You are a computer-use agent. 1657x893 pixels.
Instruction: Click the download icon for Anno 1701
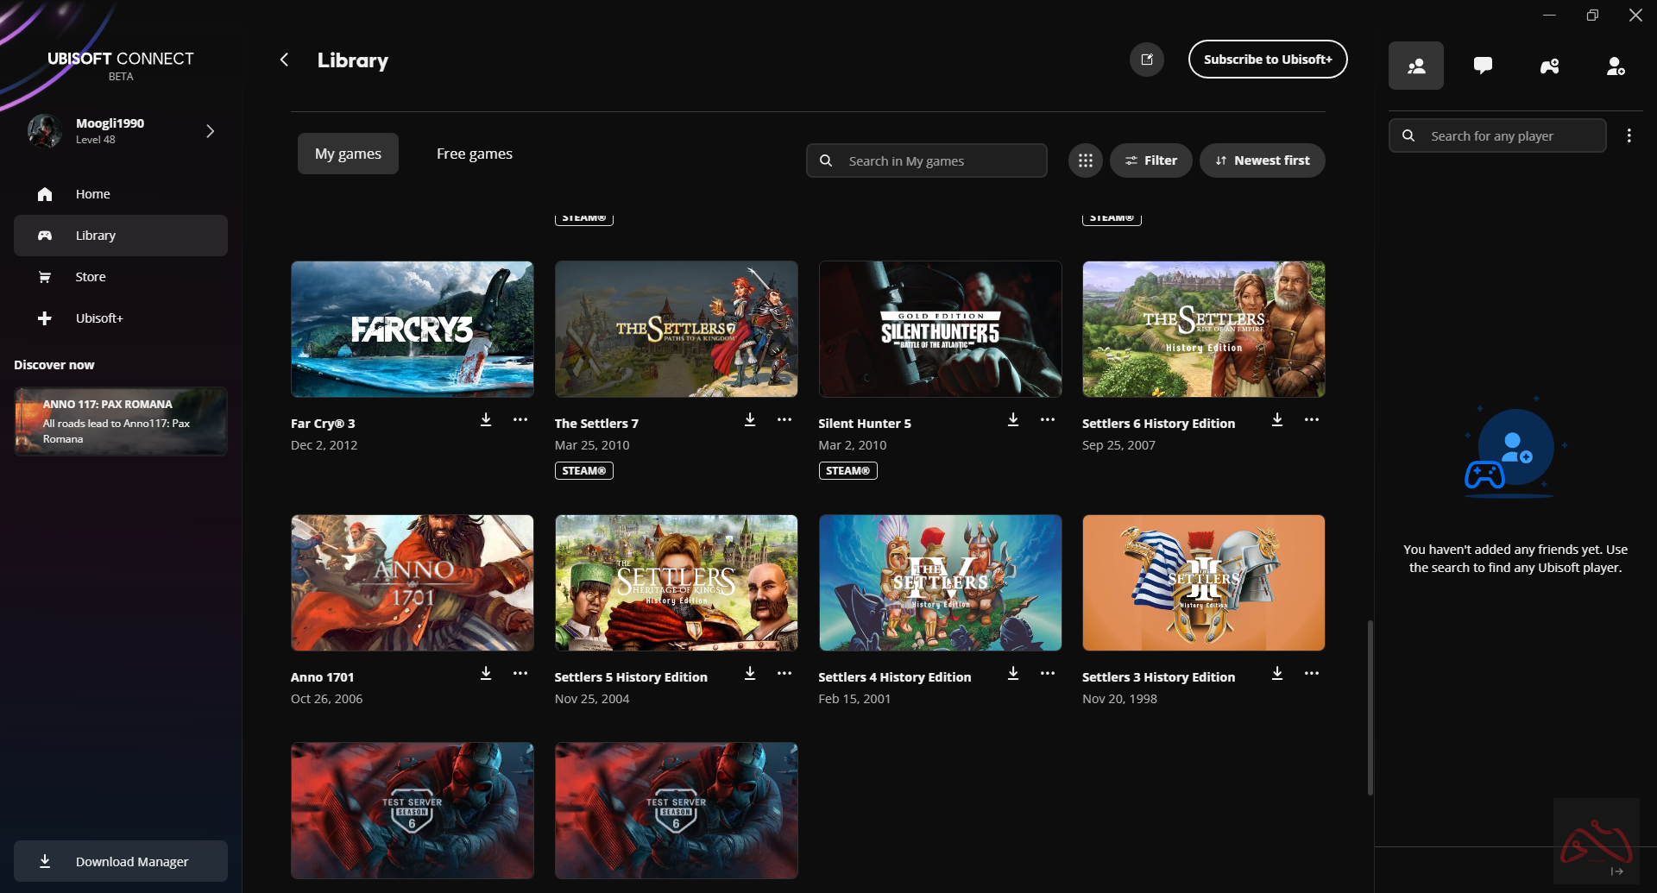486,673
